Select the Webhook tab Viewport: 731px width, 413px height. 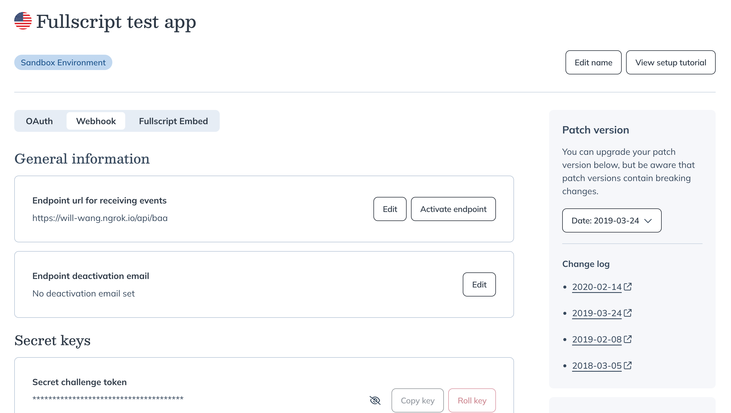pos(96,121)
